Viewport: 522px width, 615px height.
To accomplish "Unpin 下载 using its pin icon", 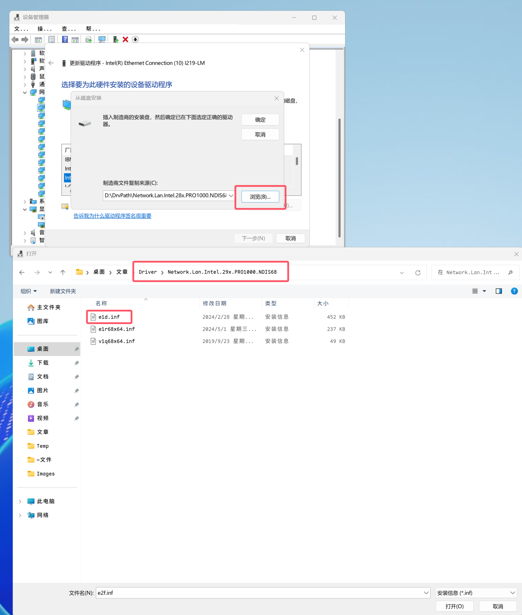I will (76, 363).
